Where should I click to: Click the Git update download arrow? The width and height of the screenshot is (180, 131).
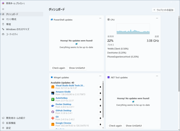[100, 118]
